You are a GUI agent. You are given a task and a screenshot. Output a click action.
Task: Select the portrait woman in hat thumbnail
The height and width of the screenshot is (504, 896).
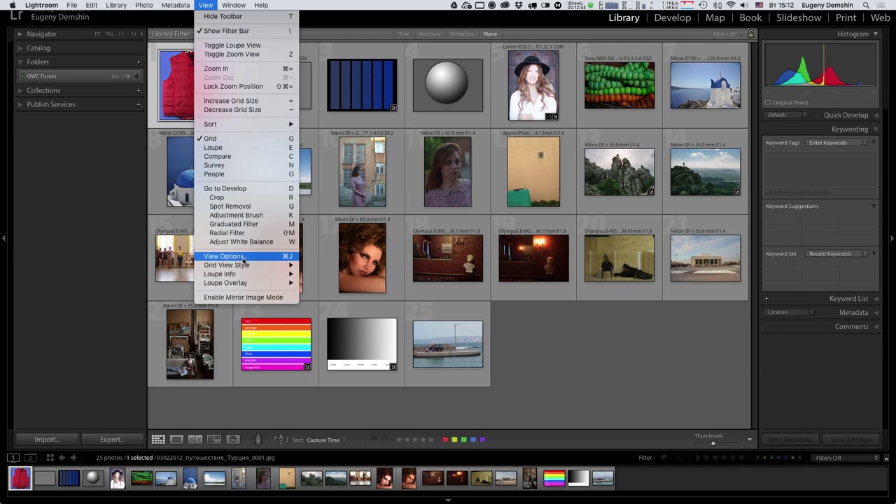[533, 85]
